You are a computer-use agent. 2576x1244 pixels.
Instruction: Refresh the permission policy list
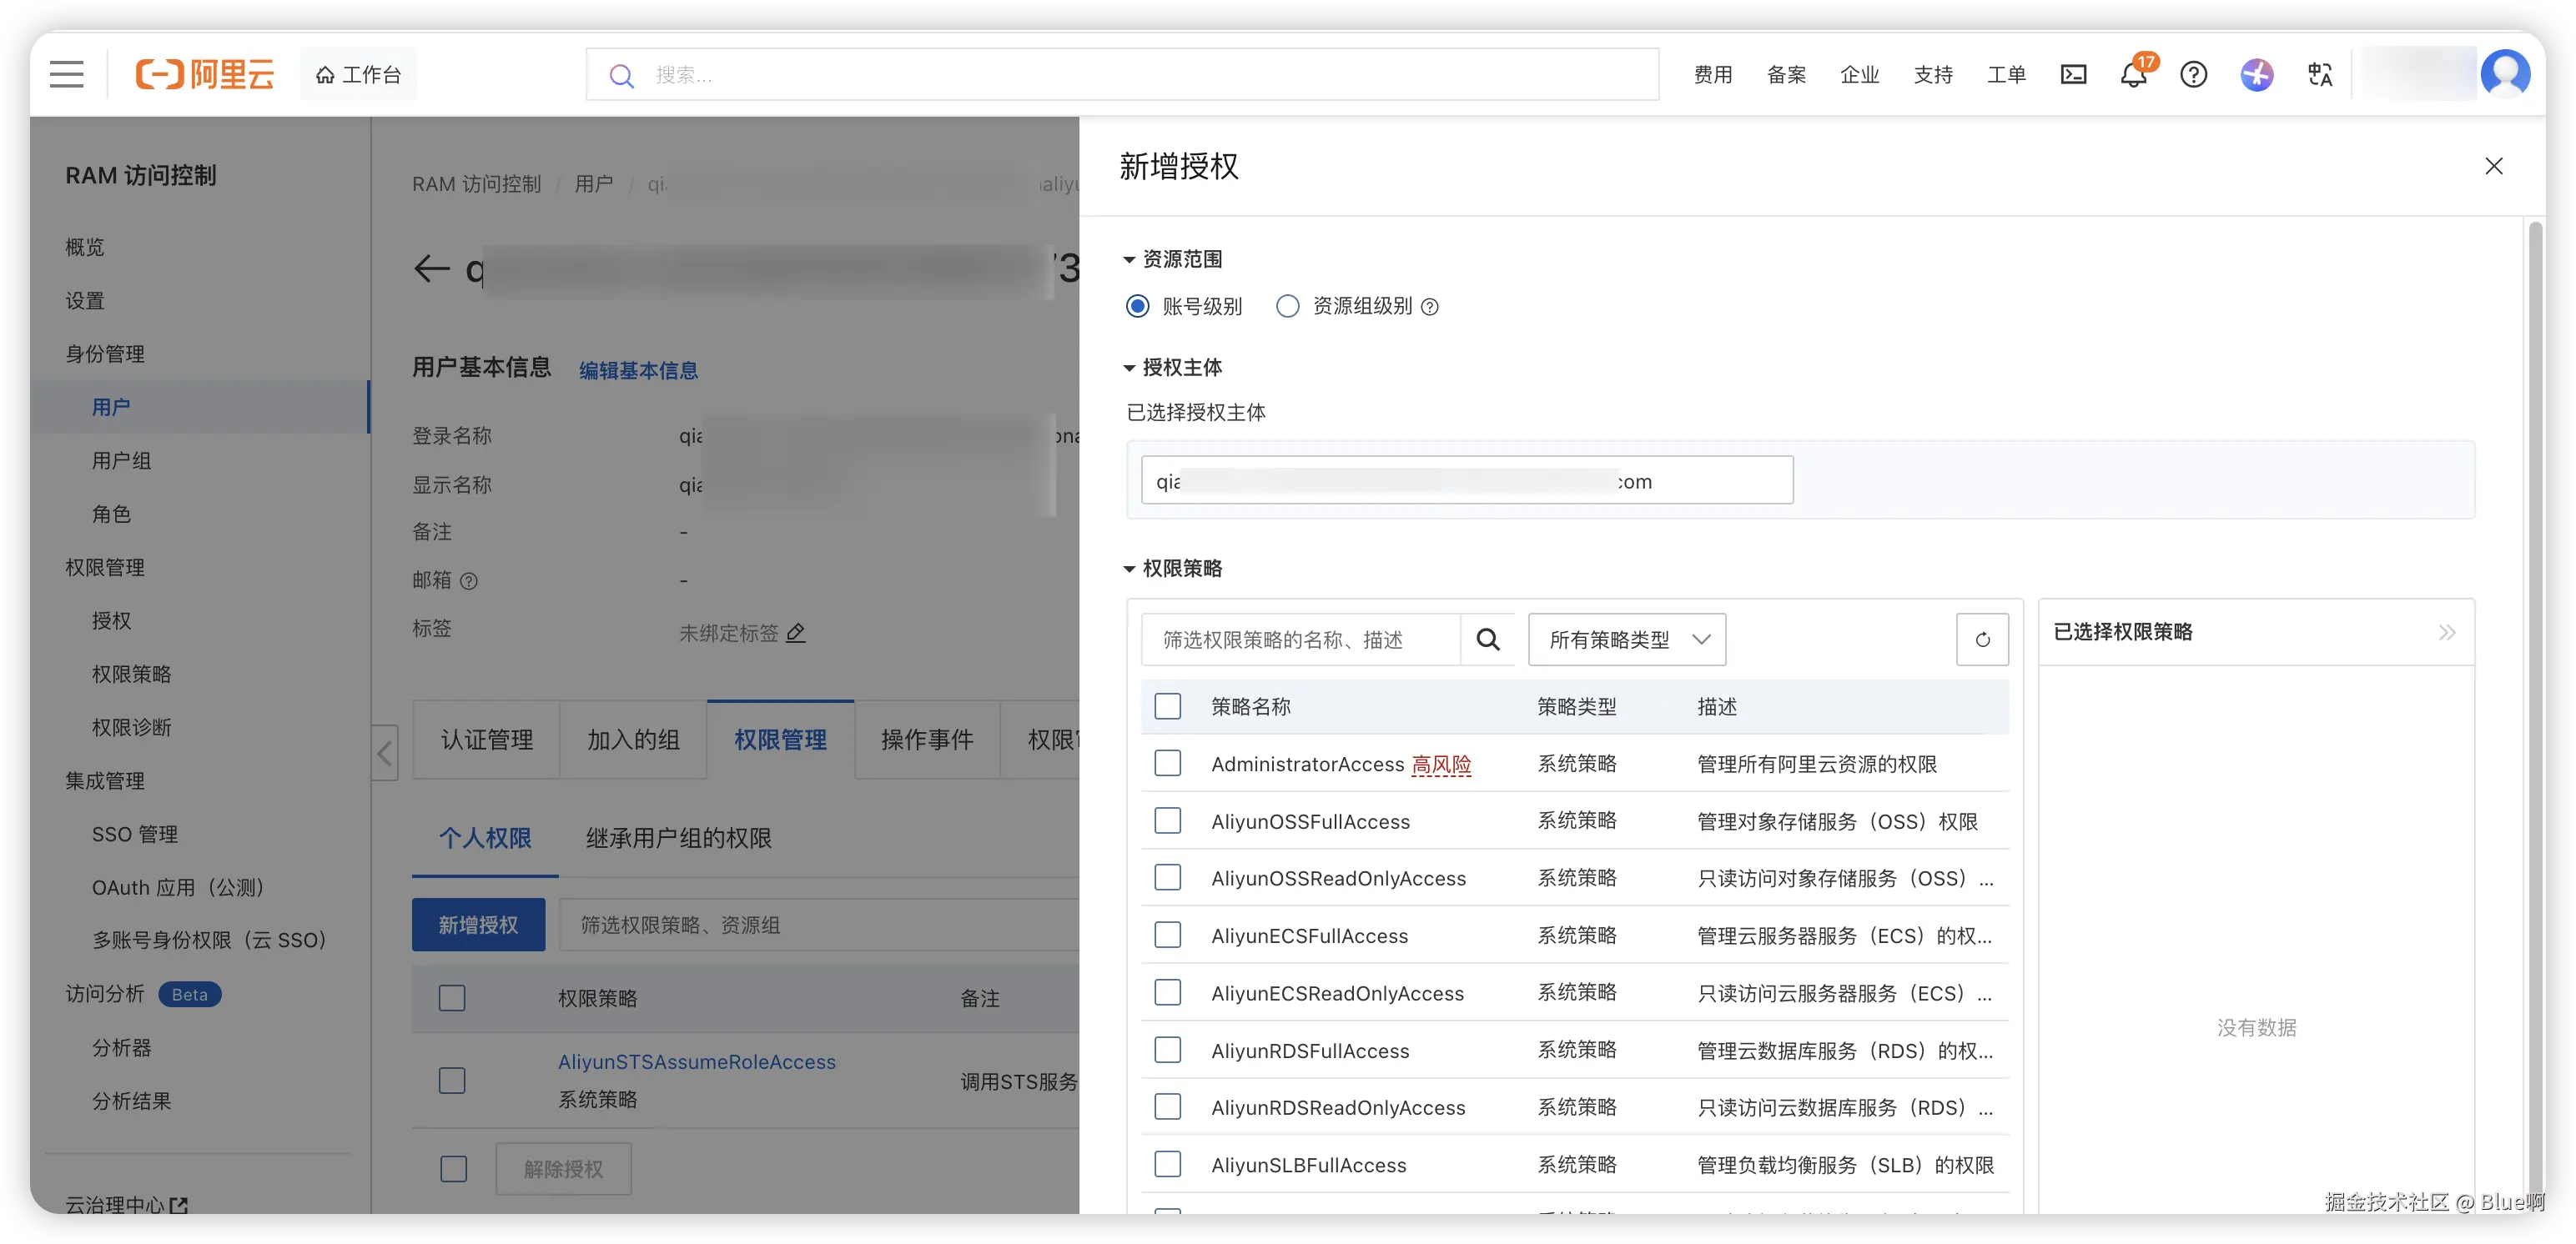click(1982, 640)
